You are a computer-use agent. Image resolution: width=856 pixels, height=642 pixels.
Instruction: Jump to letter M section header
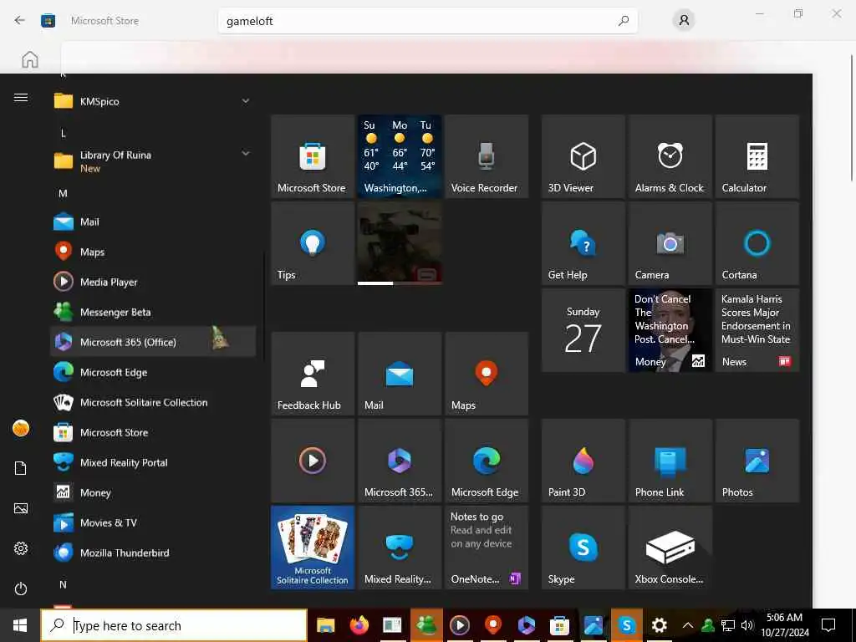(x=63, y=193)
